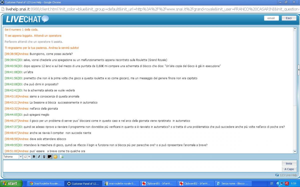Click line 'Ti sei appena loggato. Attendi un operatore'
Image resolution: width=300 pixels, height=187 pixels.
point(33,36)
